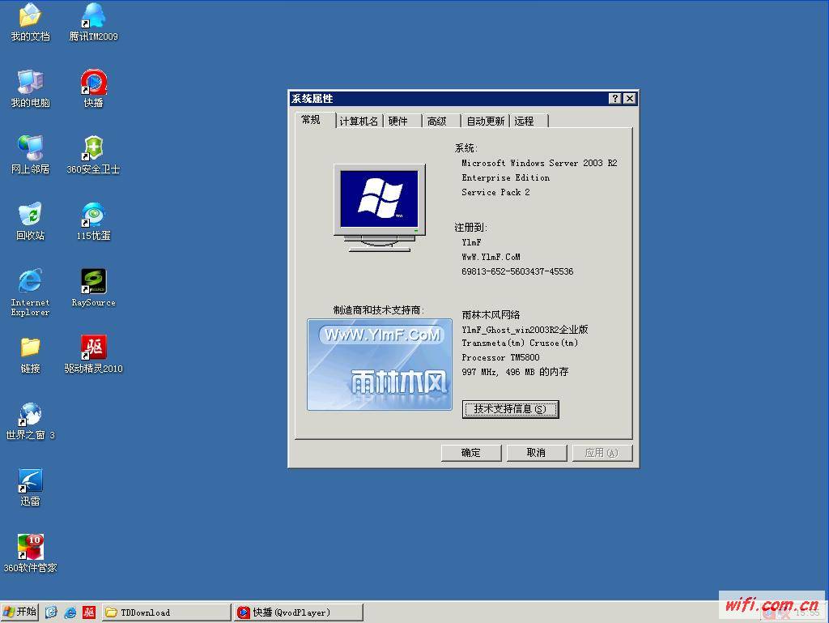Viewport: 829px width, 623px height.
Task: Launch 迅雷 from the desktop
Action: tap(30, 488)
